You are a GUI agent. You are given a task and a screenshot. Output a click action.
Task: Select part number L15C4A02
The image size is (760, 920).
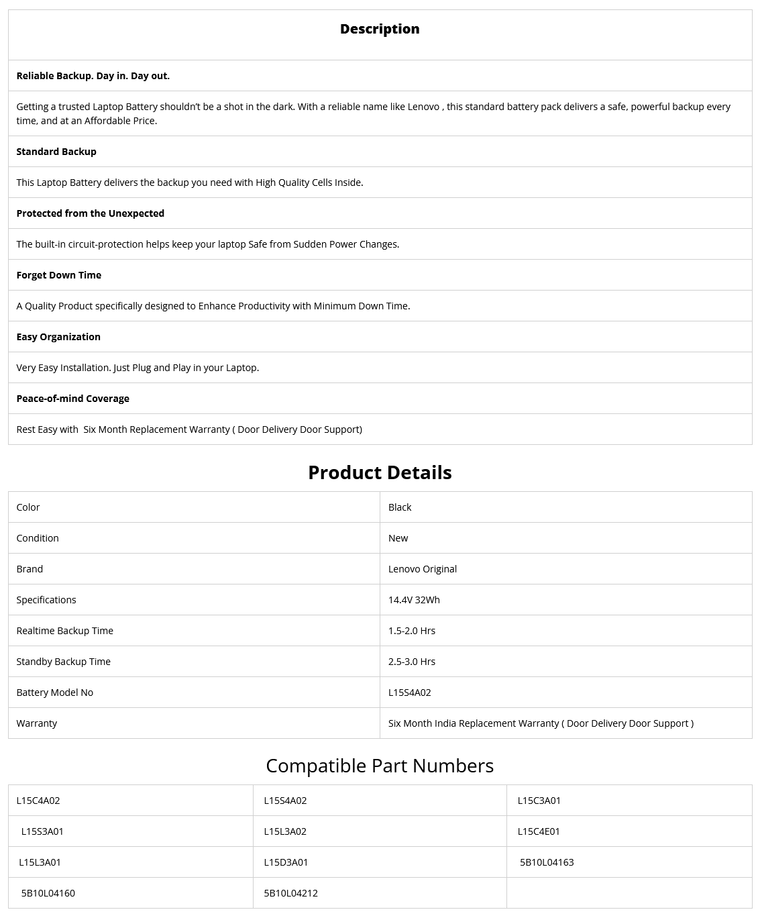point(38,801)
